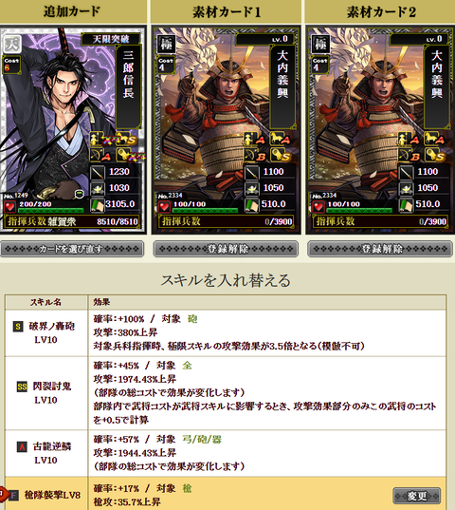Click the SS rank icon beside 閃裂討鬼
This screenshot has width=455, height=510.
[22, 387]
